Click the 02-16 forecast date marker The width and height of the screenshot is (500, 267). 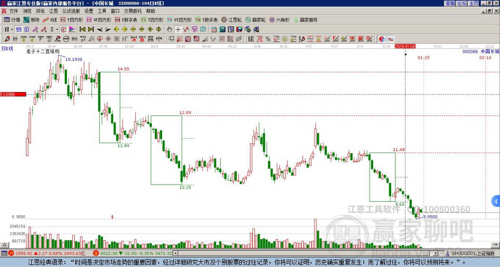point(485,57)
